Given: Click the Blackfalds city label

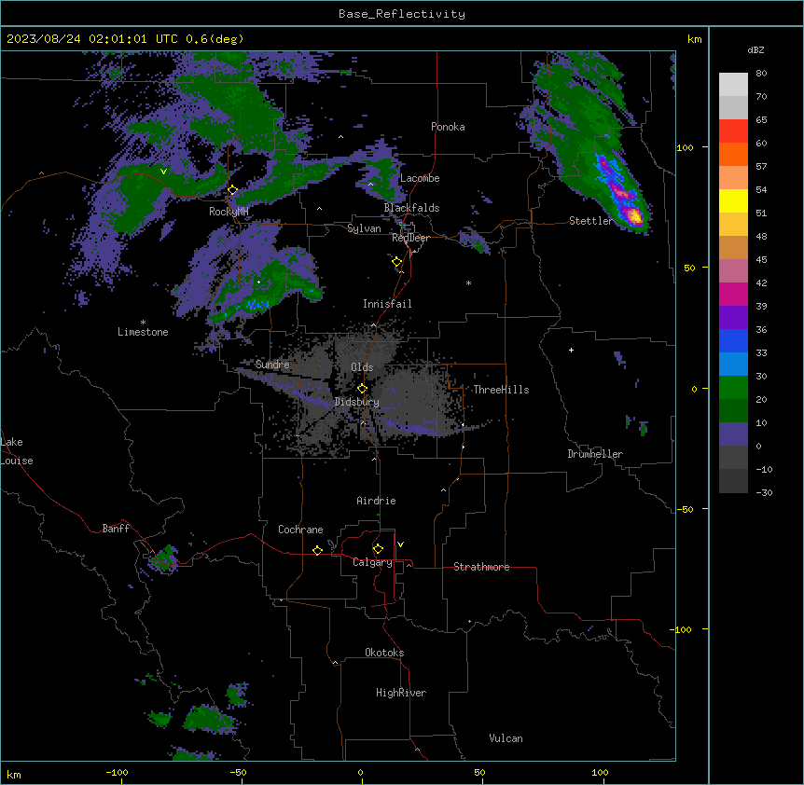Looking at the screenshot, I should [411, 208].
